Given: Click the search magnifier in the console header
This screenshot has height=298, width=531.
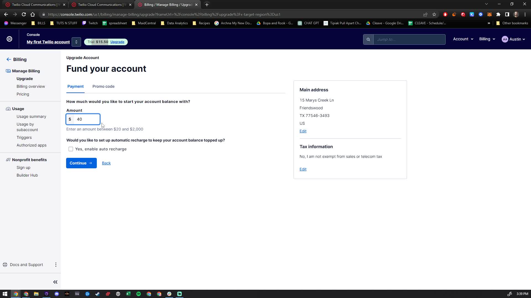Looking at the screenshot, I should coord(368,39).
